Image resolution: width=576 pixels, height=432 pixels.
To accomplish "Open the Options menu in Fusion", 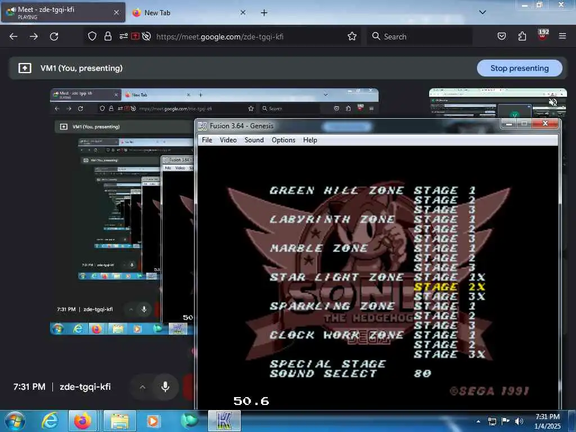I will (x=283, y=140).
